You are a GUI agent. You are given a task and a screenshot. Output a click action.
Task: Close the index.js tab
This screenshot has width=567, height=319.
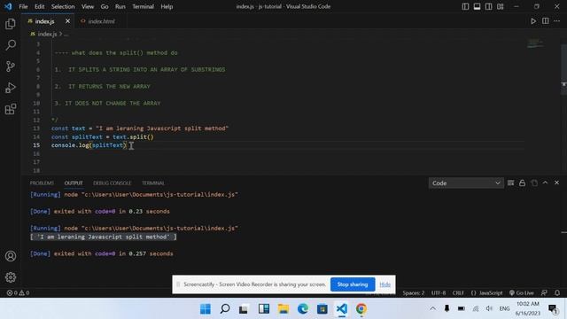(x=67, y=21)
